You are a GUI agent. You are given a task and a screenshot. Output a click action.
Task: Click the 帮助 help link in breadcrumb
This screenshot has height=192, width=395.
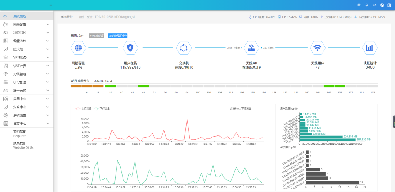[82, 17]
